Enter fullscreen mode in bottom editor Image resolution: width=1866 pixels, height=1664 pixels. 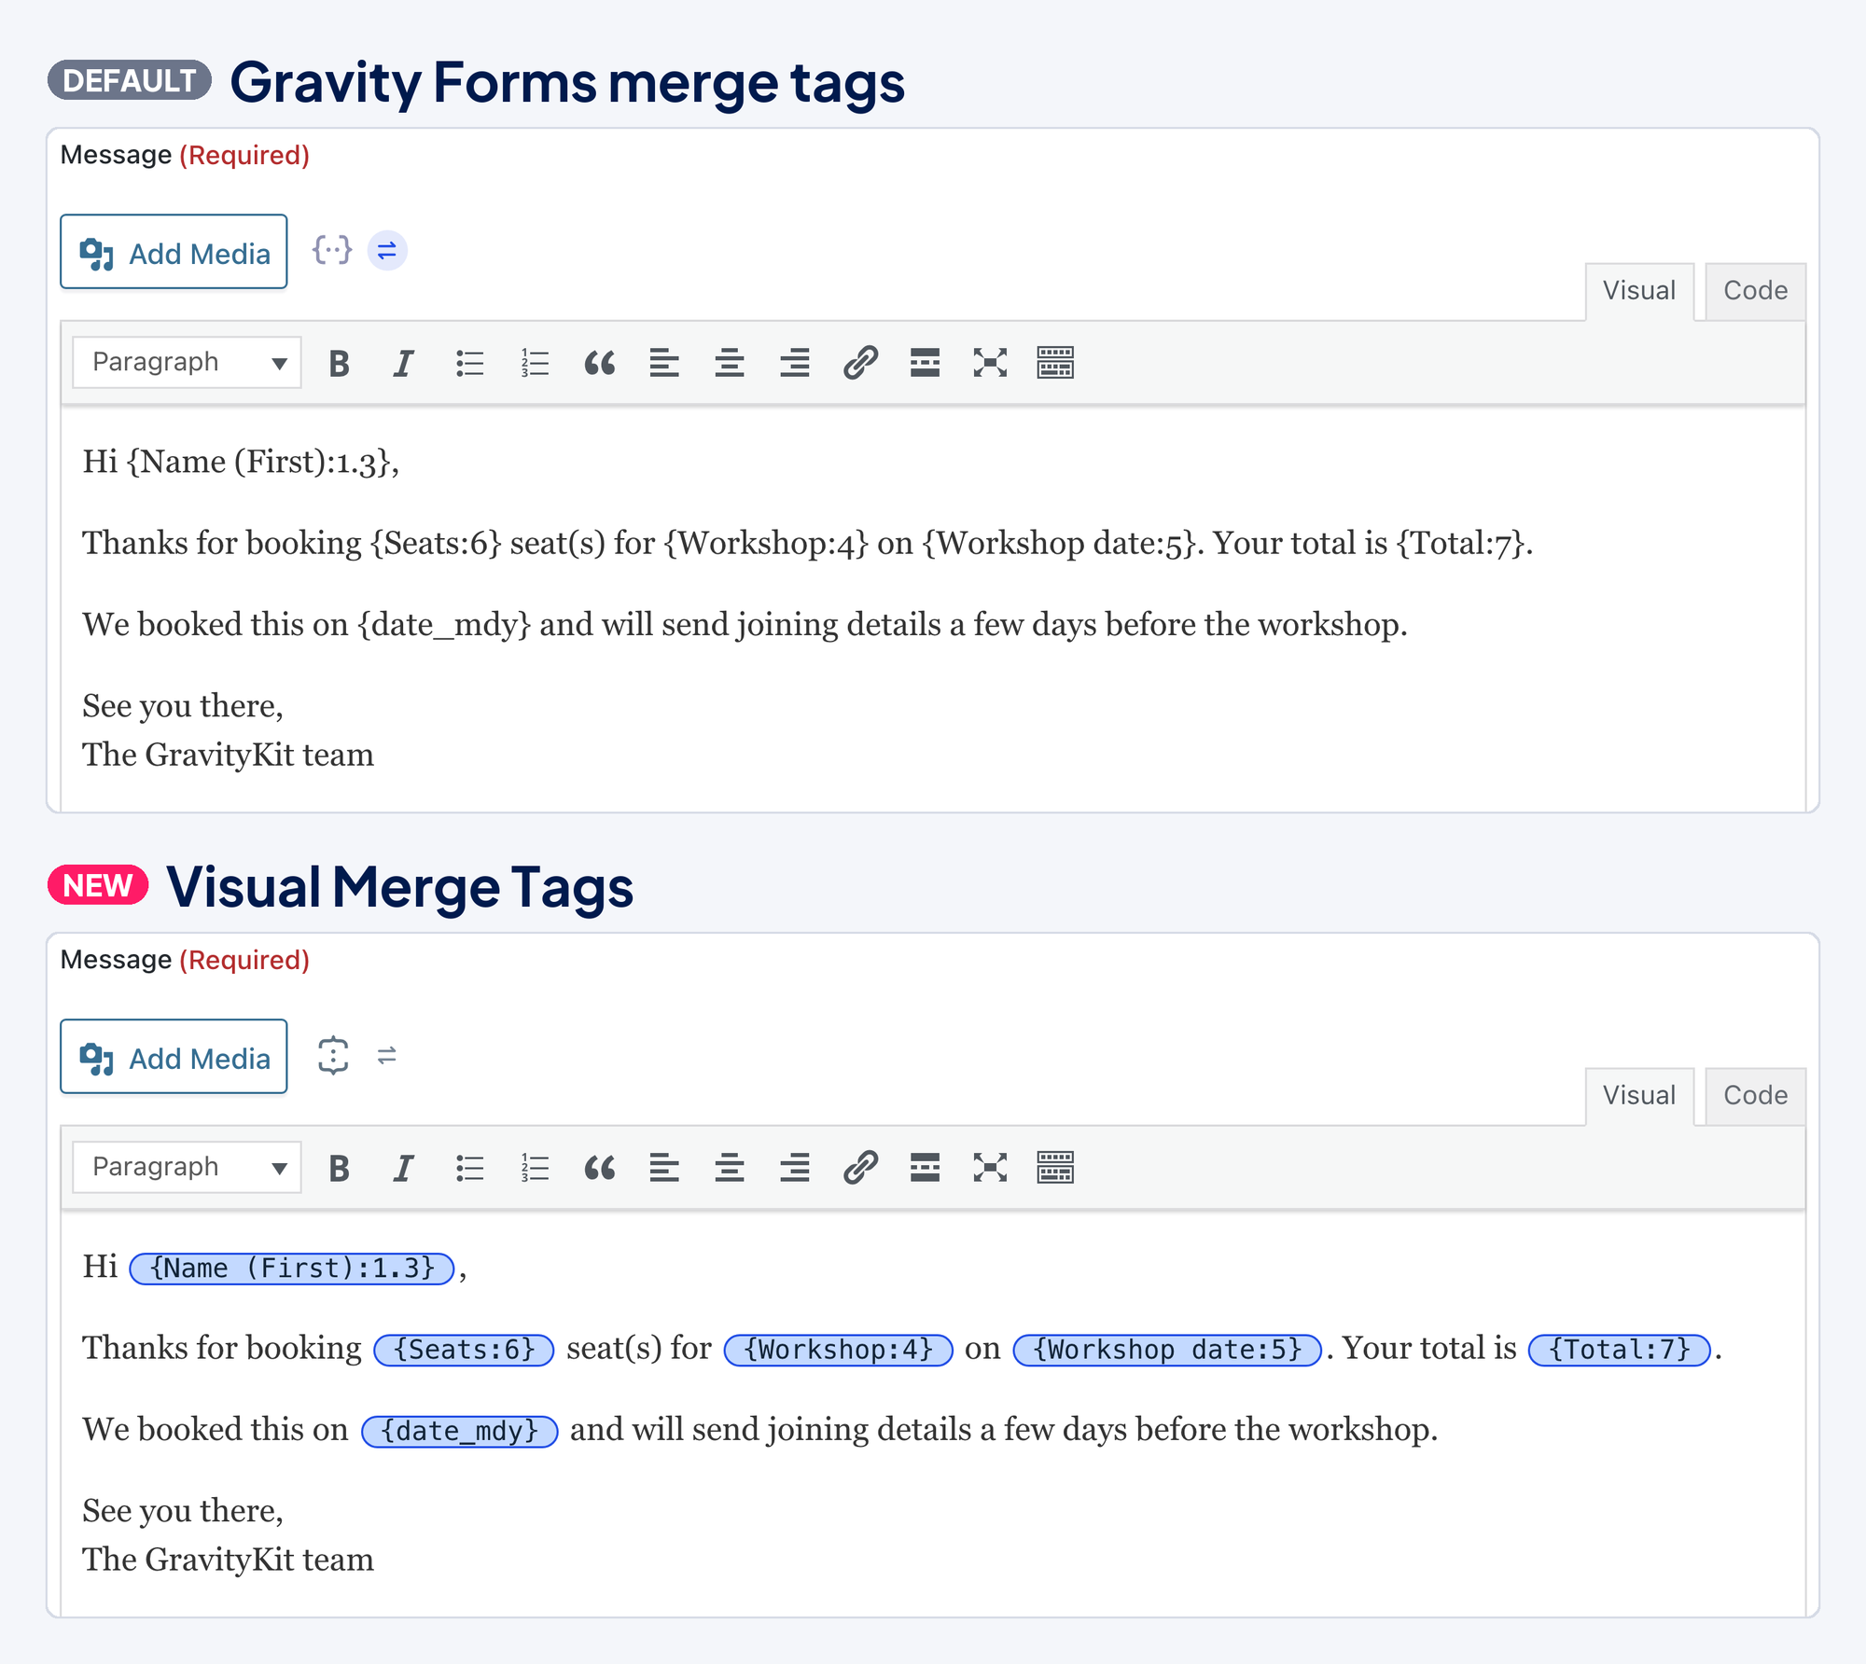tap(990, 1168)
